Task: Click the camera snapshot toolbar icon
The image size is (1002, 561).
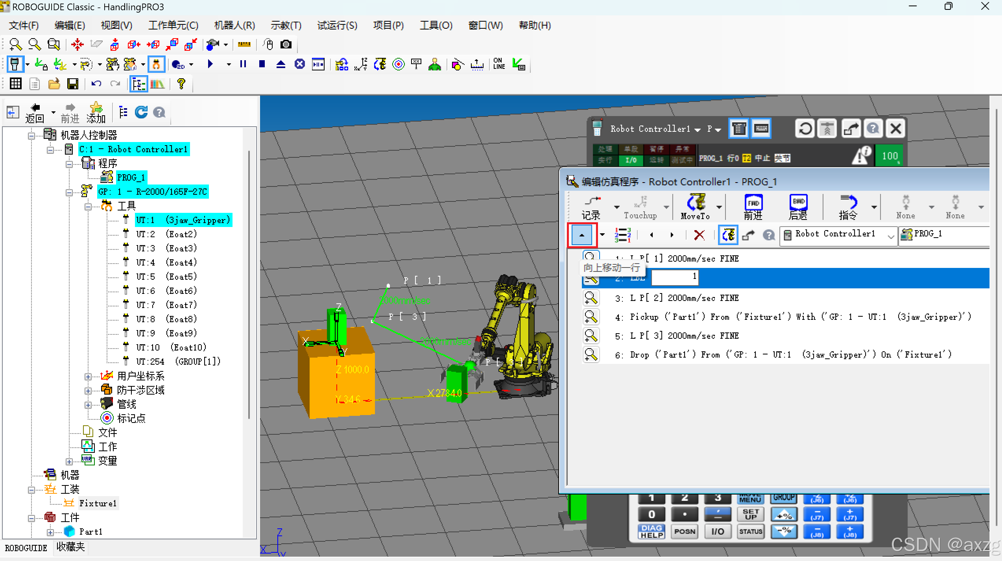Action: [x=286, y=44]
